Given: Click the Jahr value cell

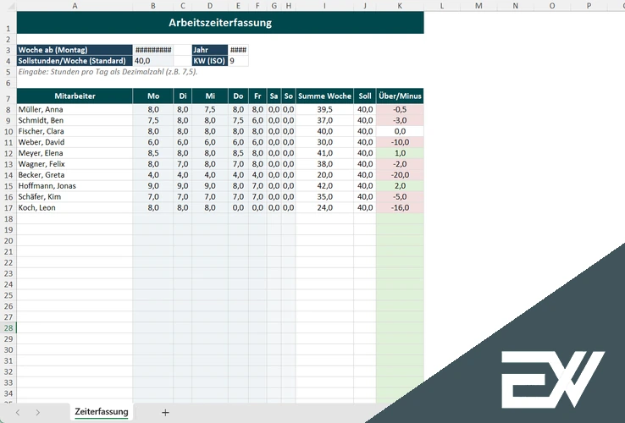Looking at the screenshot, I should tap(238, 50).
